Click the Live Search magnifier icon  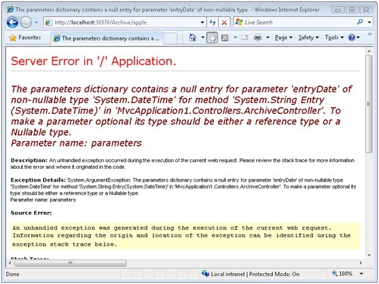click(360, 22)
